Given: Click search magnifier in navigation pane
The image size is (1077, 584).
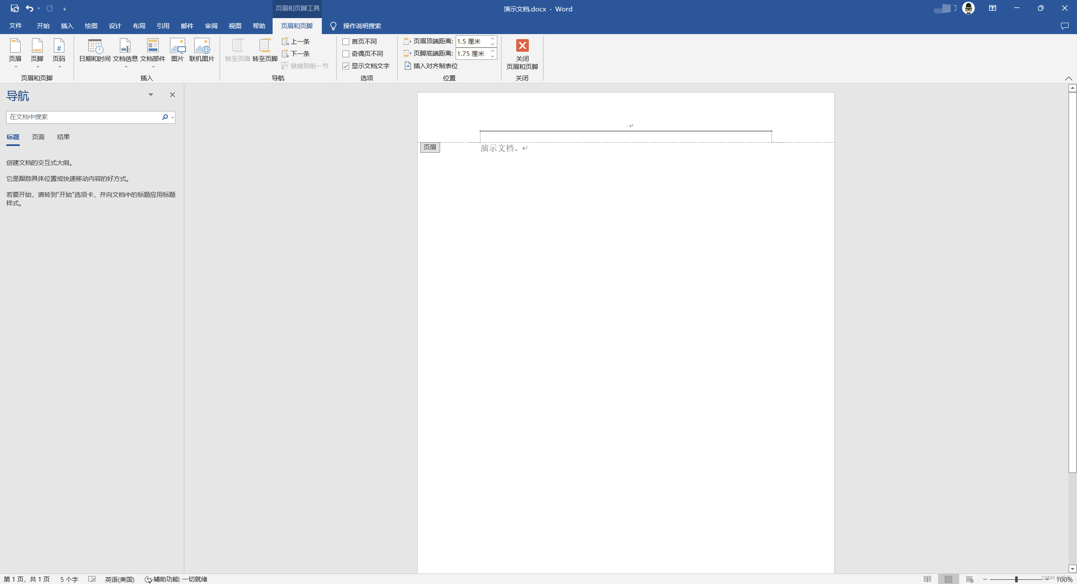Looking at the screenshot, I should (x=165, y=117).
